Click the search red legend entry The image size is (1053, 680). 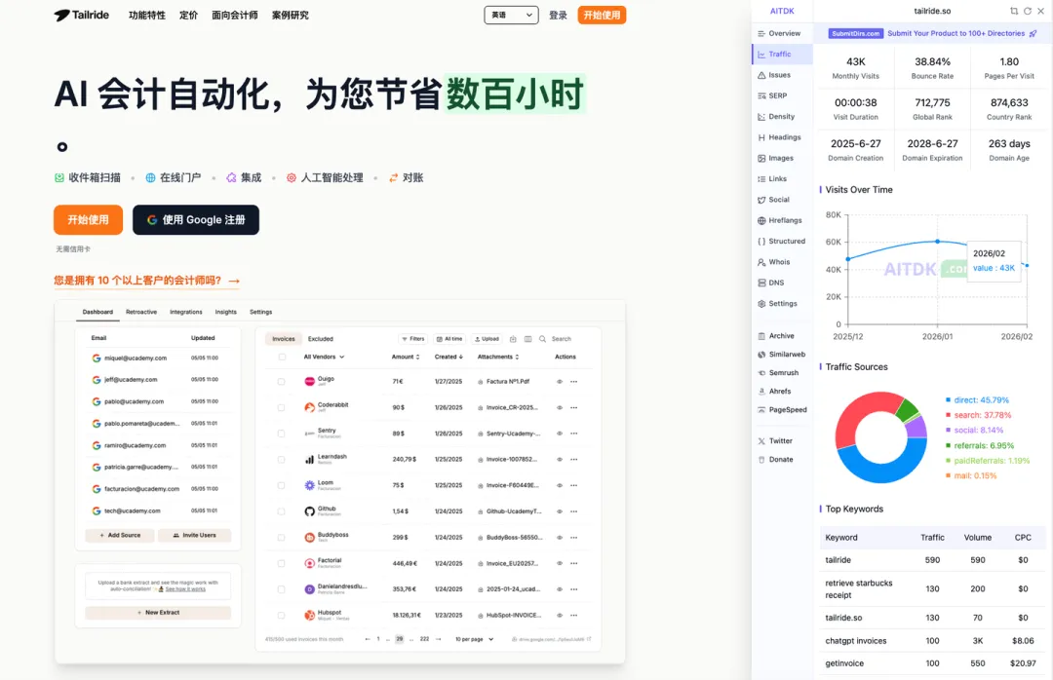978,415
